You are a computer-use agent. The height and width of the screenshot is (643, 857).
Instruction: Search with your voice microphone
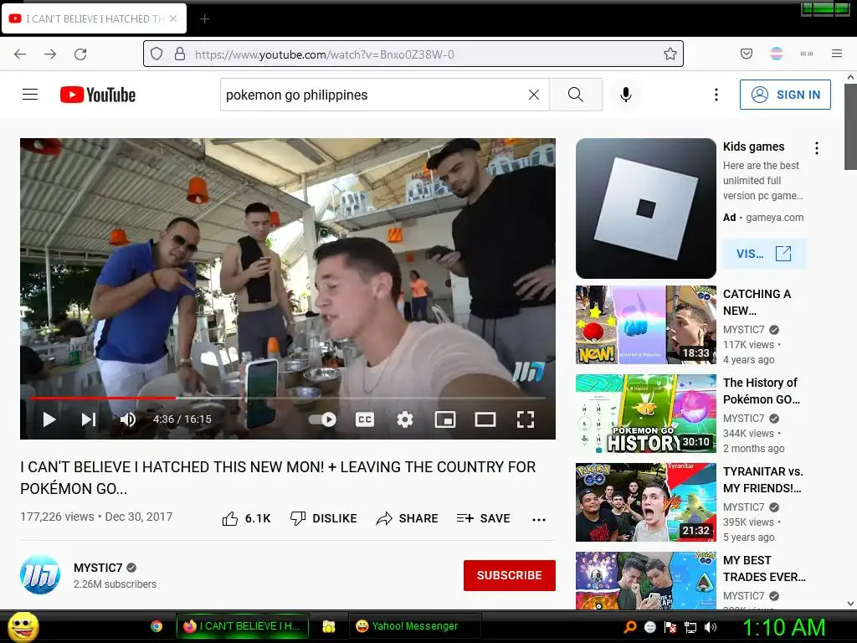(626, 95)
